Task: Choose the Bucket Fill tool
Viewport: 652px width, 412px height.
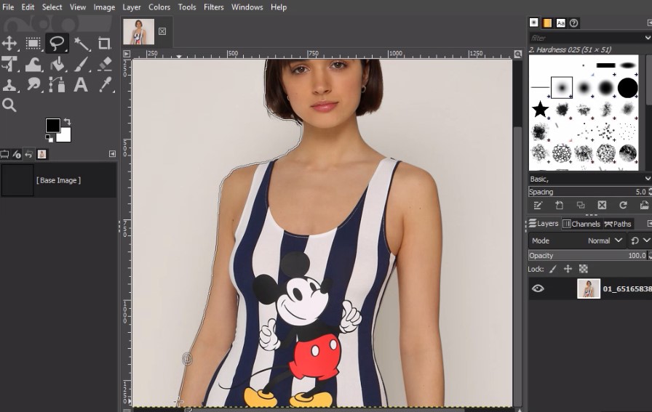Action: click(57, 65)
